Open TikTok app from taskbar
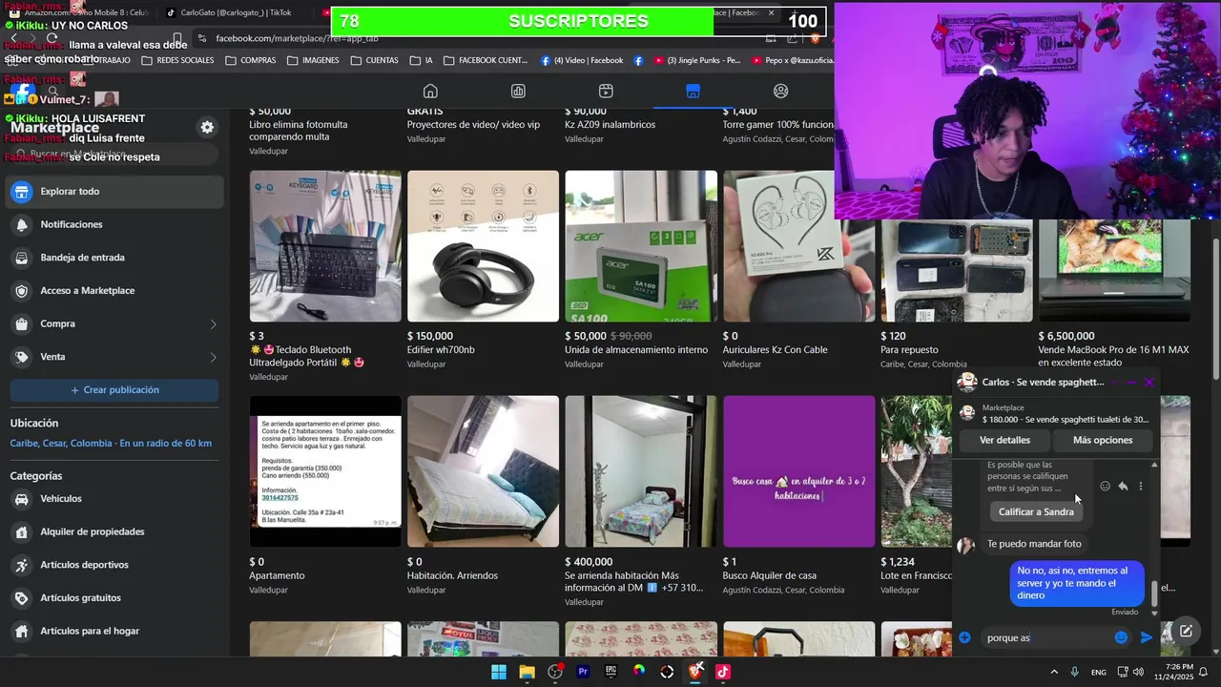The height and width of the screenshot is (687, 1221). [x=723, y=672]
